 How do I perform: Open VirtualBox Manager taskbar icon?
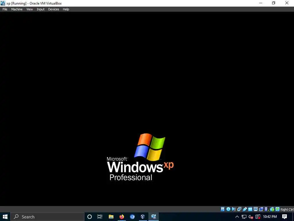coord(143,217)
